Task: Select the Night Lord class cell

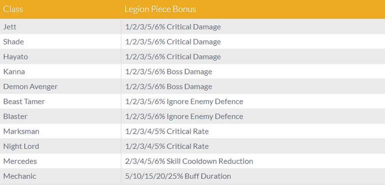Action: pyautogui.click(x=60, y=146)
